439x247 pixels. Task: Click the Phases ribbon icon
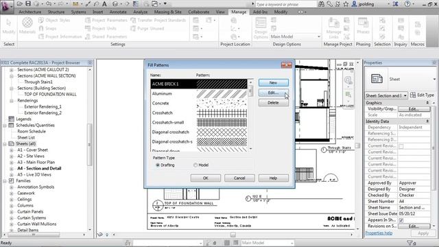[363, 25]
